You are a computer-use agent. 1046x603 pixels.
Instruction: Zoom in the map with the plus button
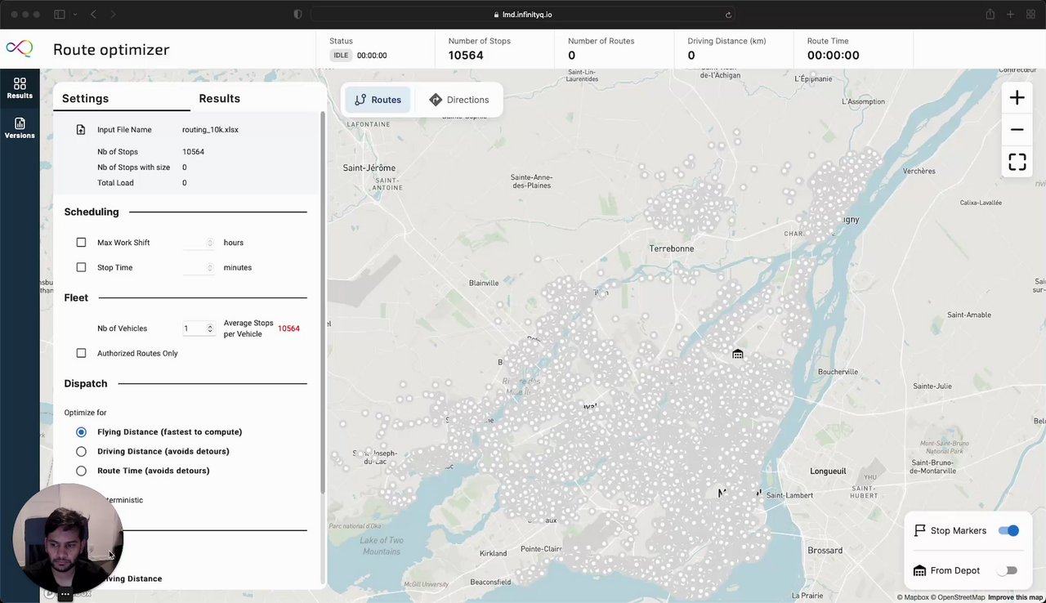[x=1017, y=98]
